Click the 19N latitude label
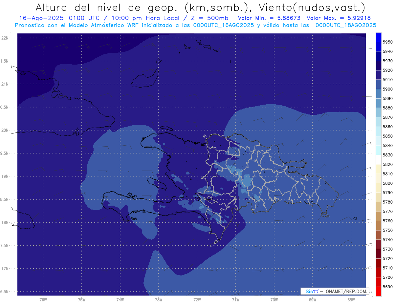 [x=5, y=176]
